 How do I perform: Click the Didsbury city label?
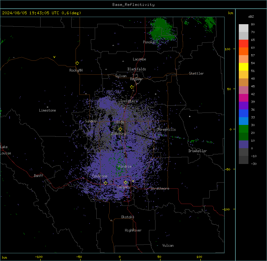119,134
